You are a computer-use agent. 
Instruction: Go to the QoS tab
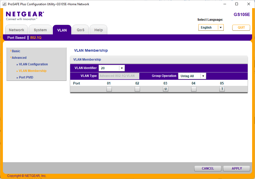click(80, 30)
